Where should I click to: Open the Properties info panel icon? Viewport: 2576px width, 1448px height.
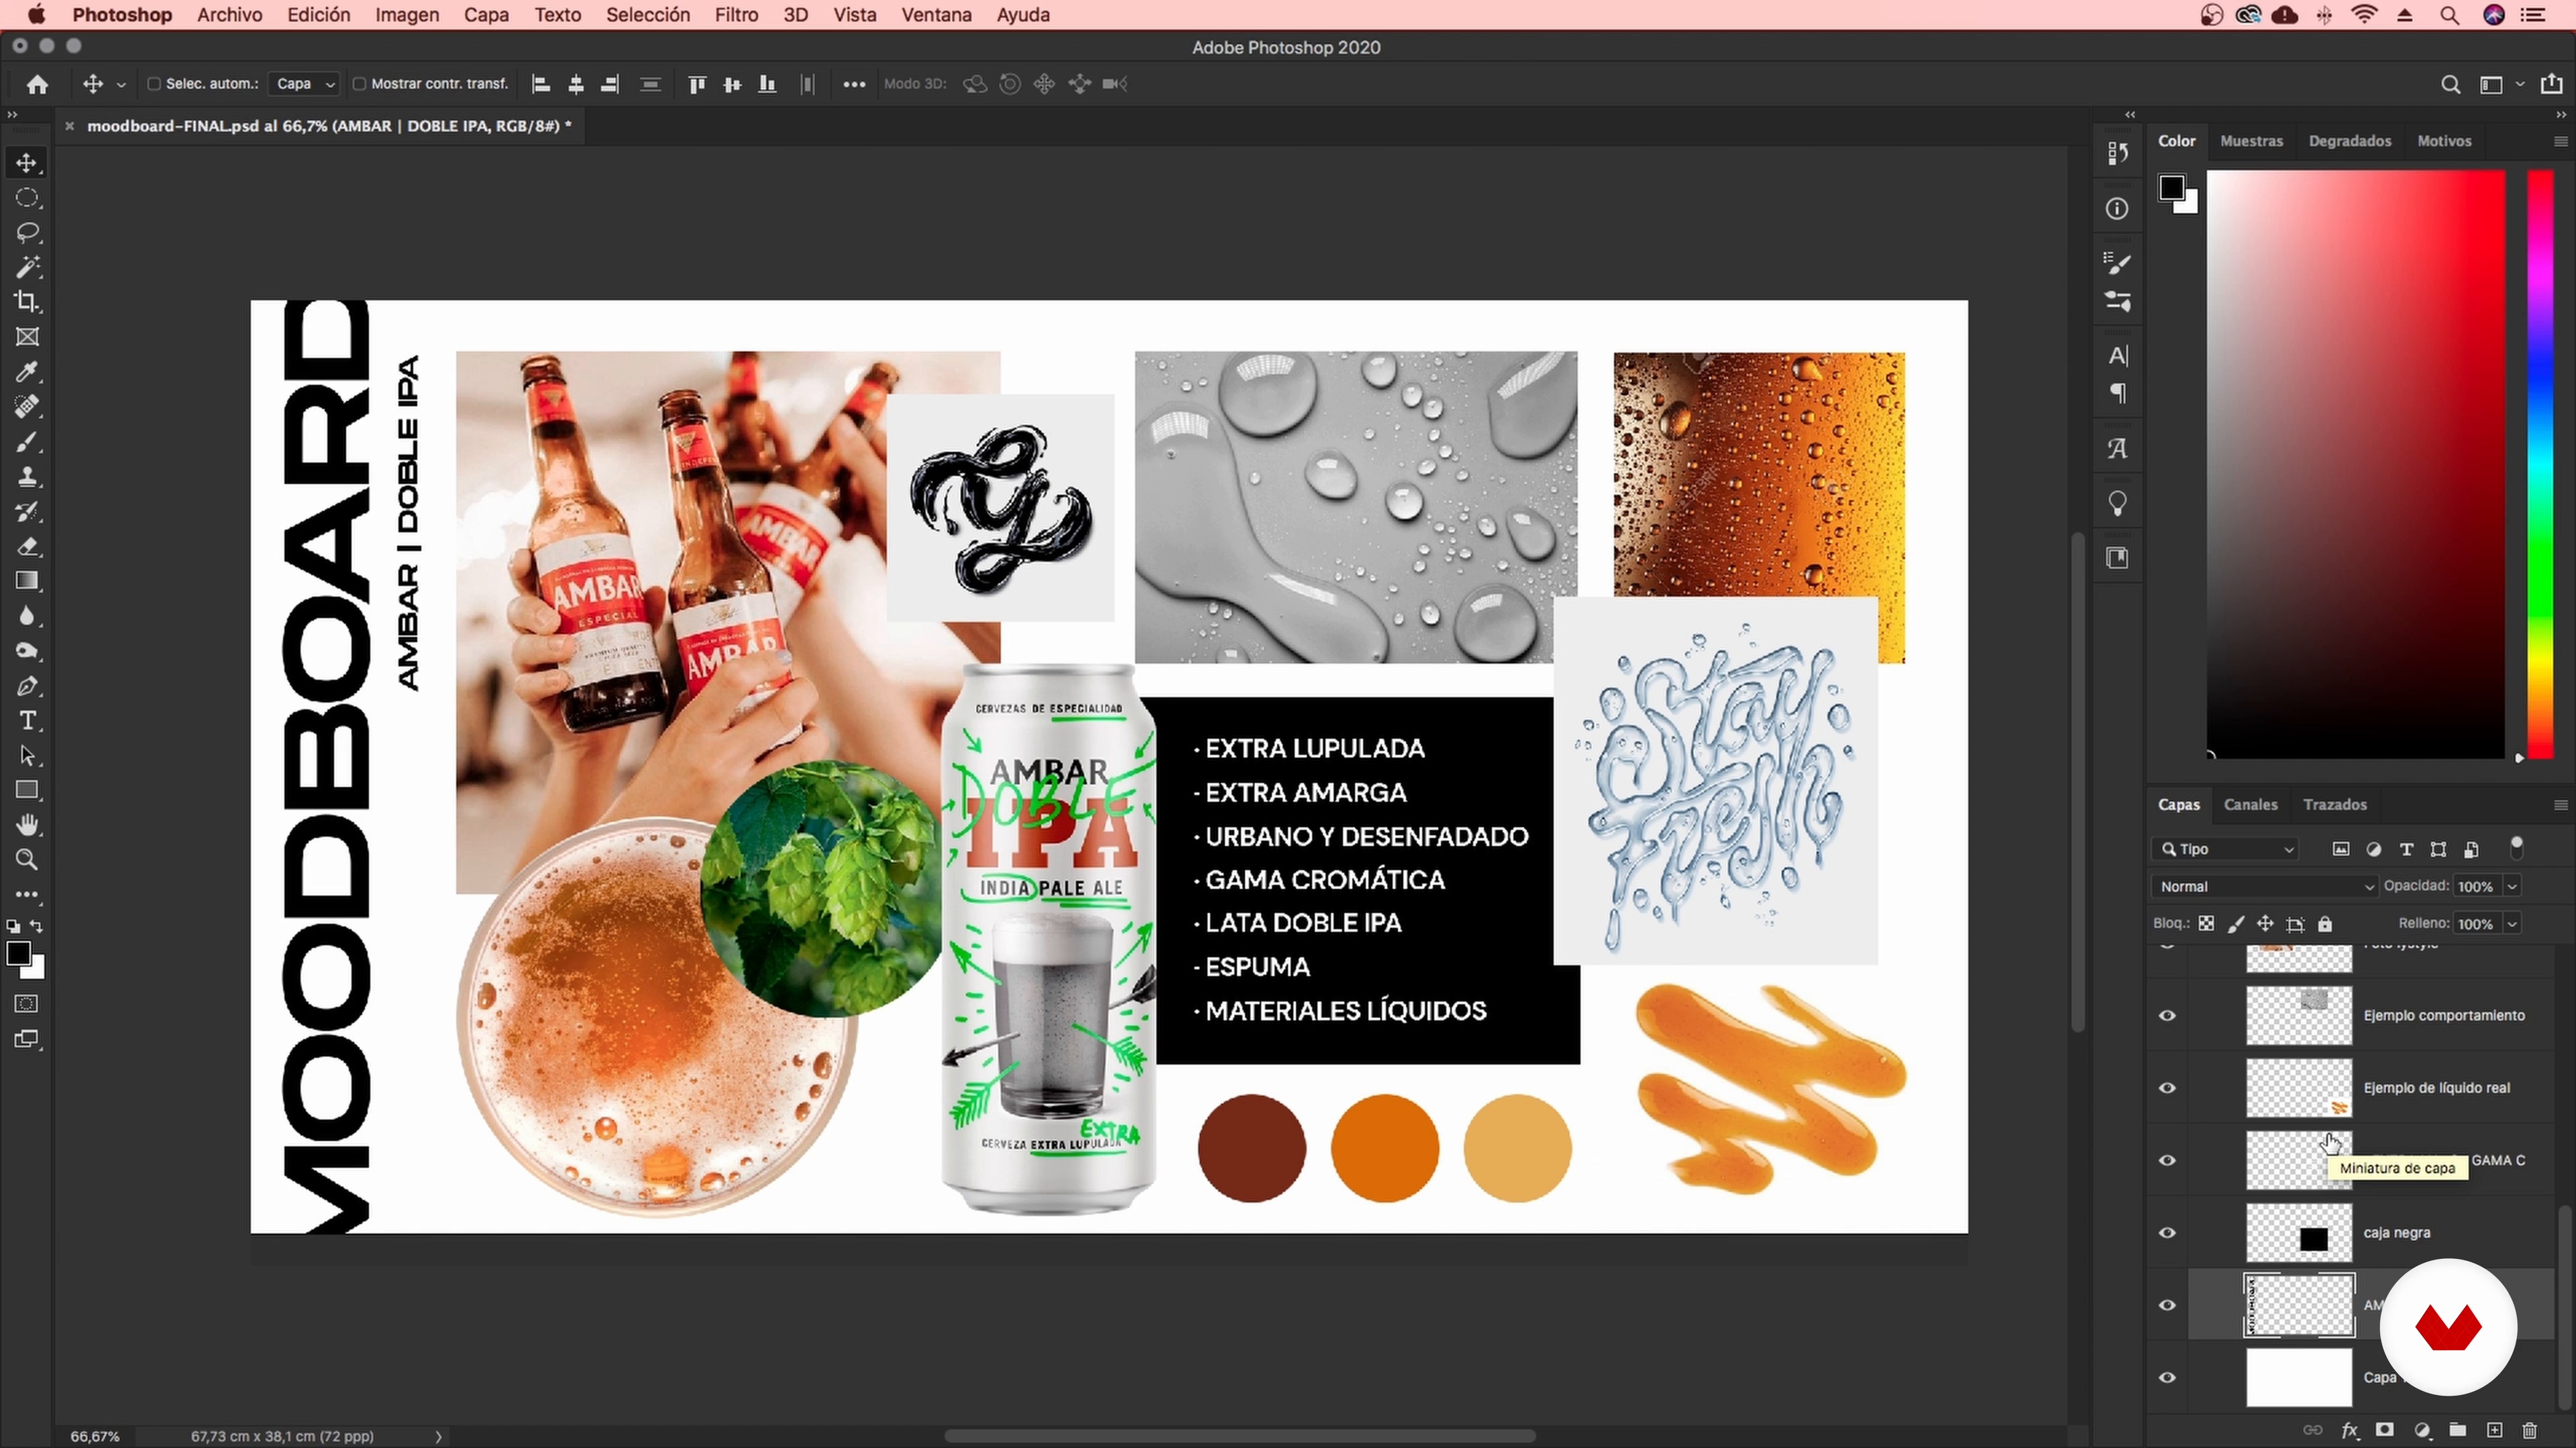click(2117, 209)
